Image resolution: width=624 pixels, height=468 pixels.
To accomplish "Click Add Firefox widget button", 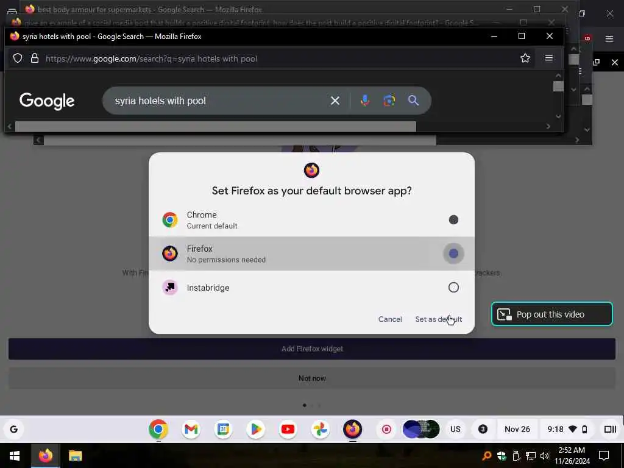I will pyautogui.click(x=312, y=349).
